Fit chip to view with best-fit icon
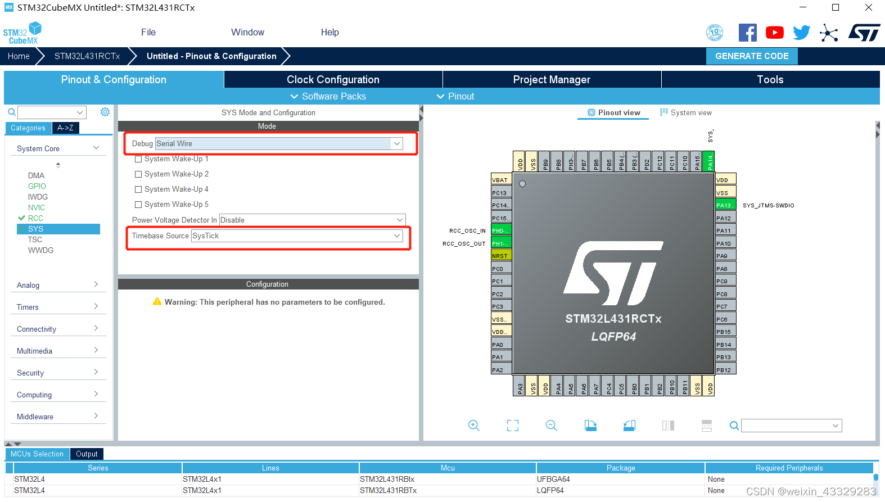This screenshot has width=885, height=502. [x=513, y=426]
